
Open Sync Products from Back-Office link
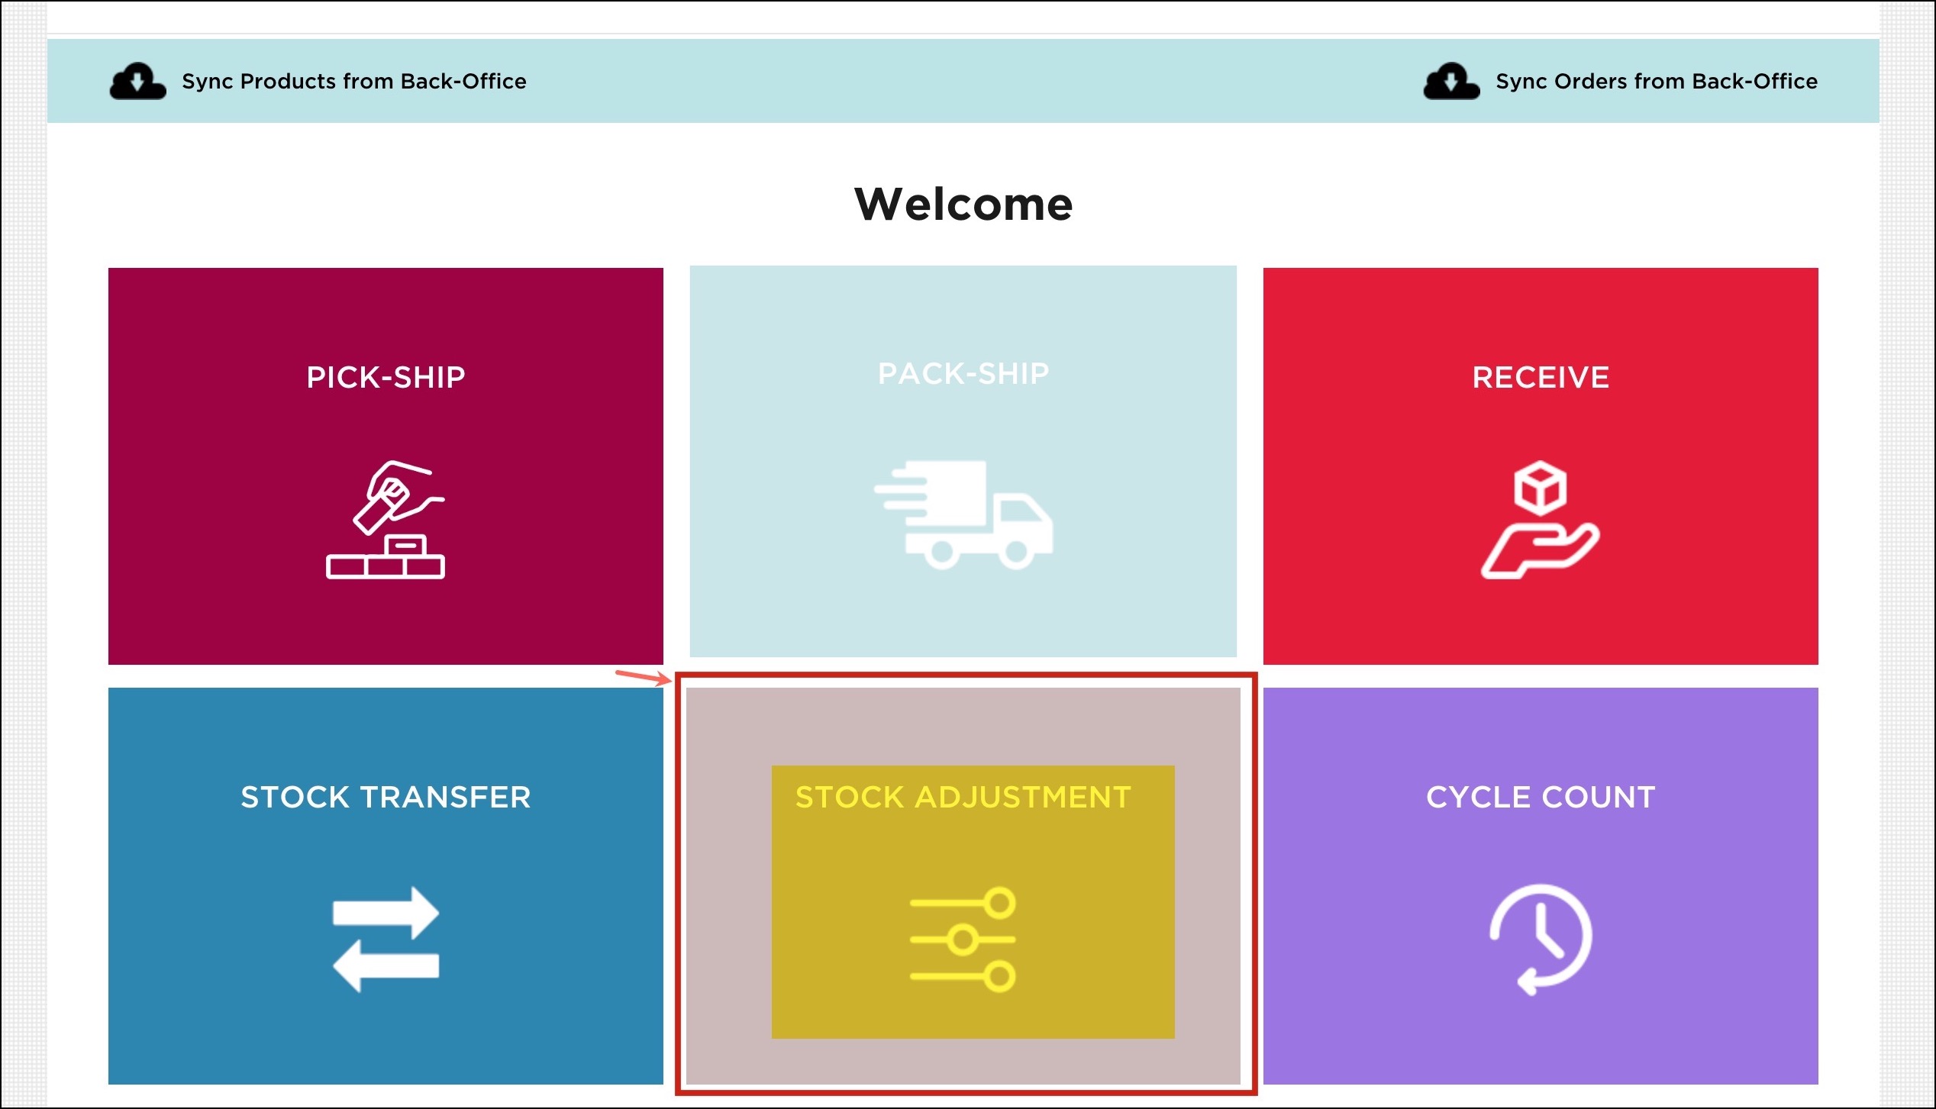(353, 82)
